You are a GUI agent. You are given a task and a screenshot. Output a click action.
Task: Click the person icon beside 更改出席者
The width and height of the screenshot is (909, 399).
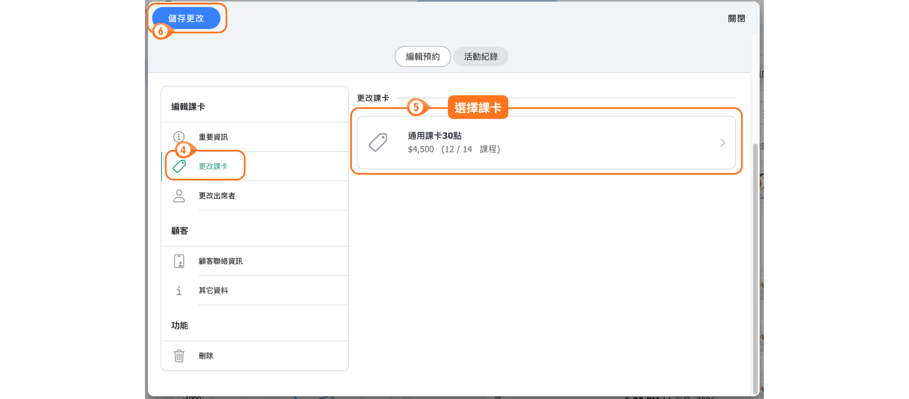pyautogui.click(x=179, y=196)
